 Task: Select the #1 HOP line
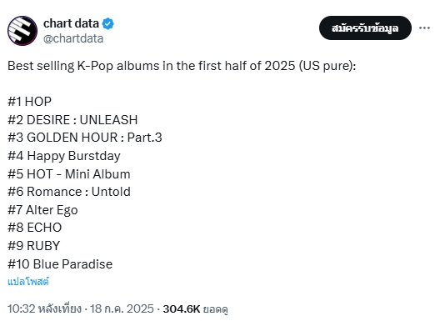pos(29,102)
